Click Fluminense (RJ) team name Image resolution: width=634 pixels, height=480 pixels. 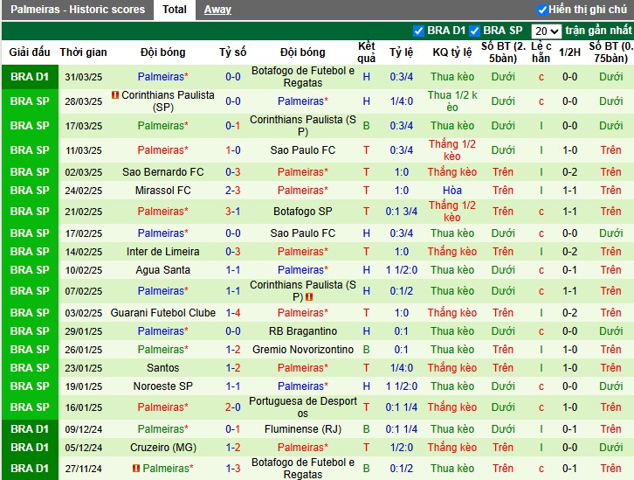[303, 429]
